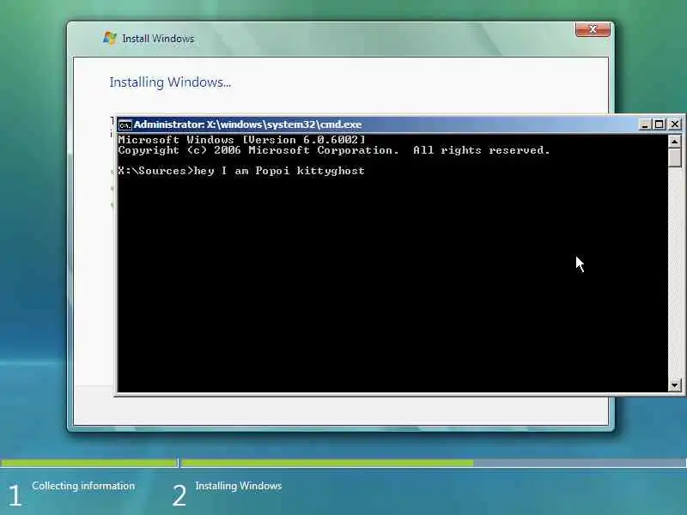This screenshot has height=515, width=687.
Task: Click the step 2 installation progress bar
Action: coord(434,463)
